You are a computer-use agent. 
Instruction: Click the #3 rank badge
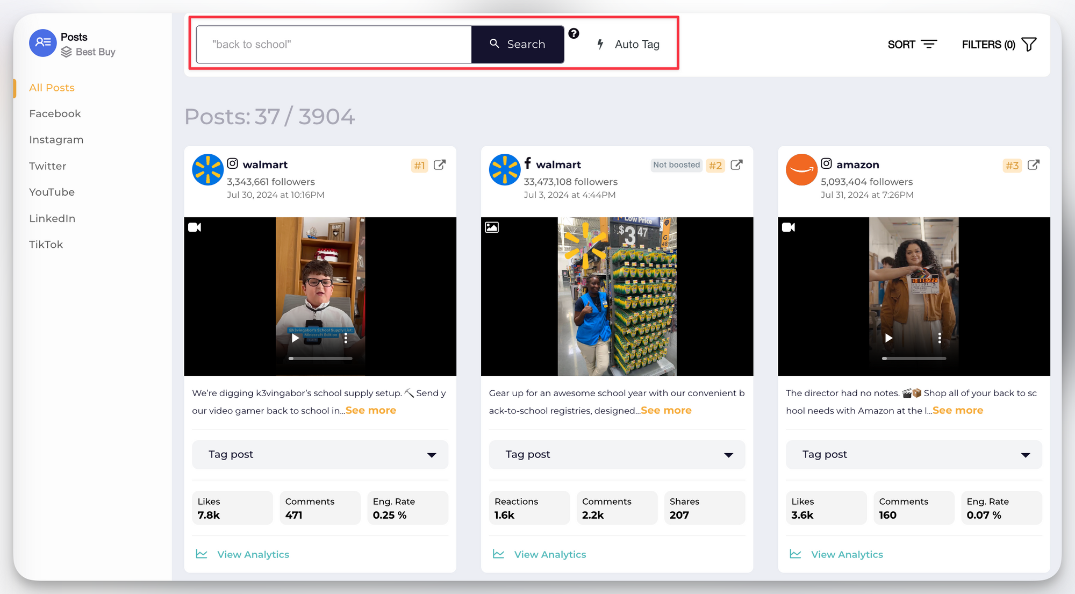tap(1012, 166)
